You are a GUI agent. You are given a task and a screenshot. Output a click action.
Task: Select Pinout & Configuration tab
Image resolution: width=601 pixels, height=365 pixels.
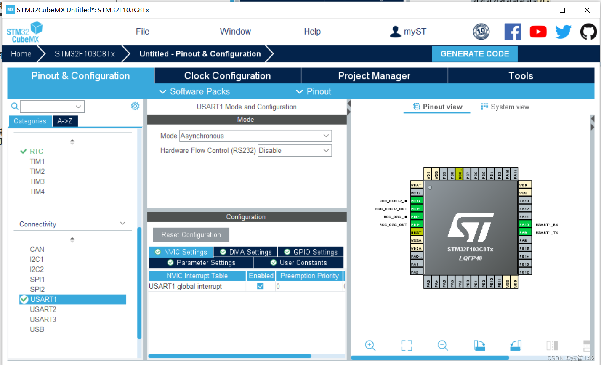click(81, 76)
